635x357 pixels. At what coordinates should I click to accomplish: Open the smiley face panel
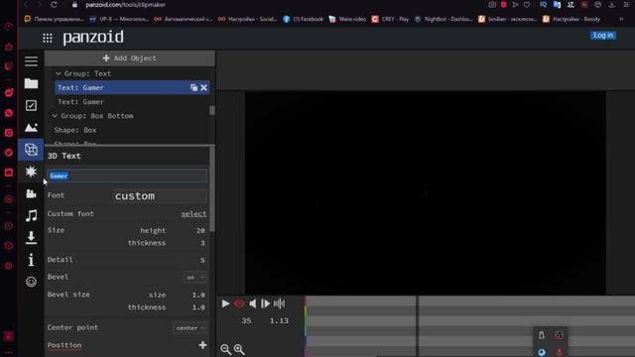[x=31, y=282]
